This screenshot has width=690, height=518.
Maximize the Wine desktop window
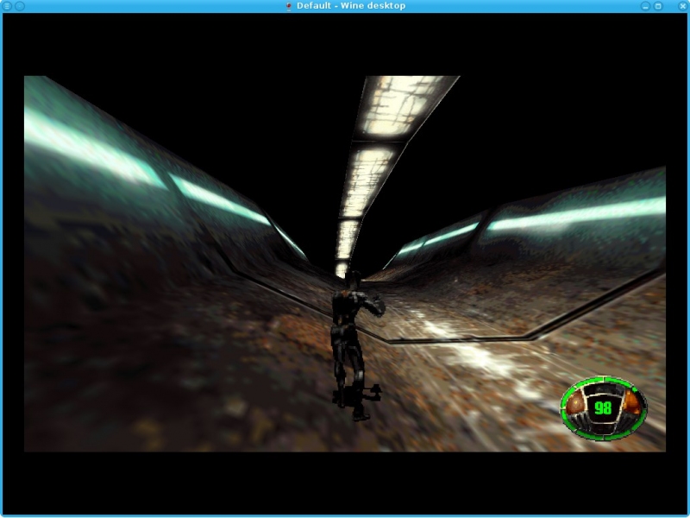658,6
